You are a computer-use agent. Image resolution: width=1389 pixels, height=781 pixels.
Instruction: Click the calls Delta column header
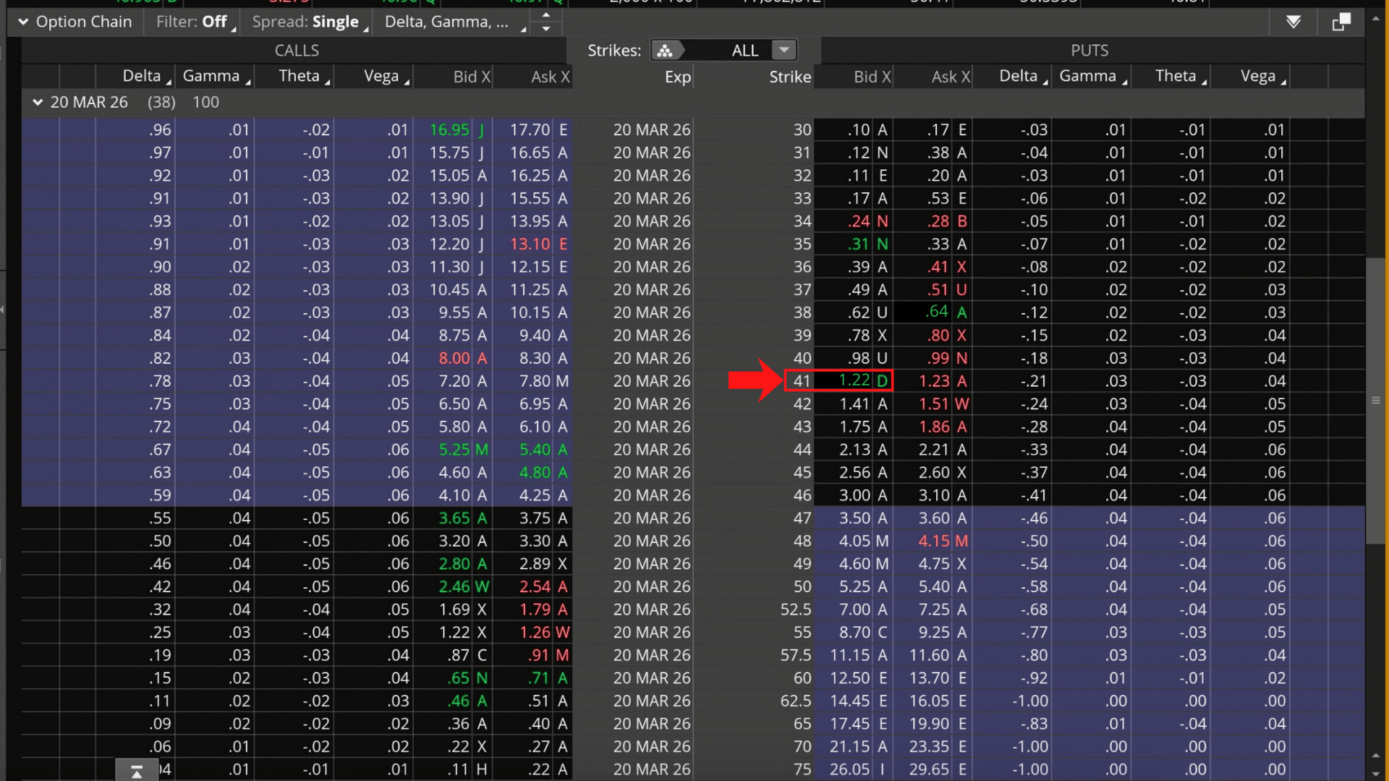(x=142, y=76)
